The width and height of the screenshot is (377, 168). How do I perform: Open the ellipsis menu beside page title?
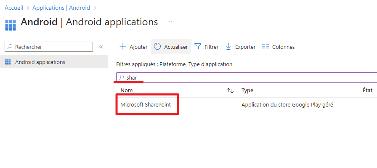coord(171,22)
